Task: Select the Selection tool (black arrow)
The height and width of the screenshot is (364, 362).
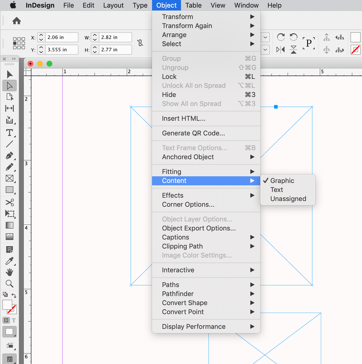Action: pos(9,74)
